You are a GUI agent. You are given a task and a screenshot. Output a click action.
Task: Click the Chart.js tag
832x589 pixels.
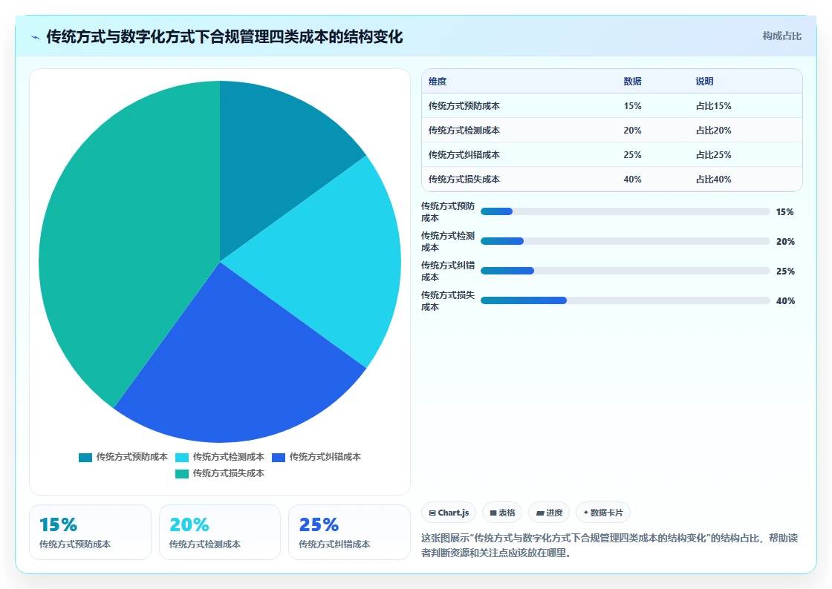tap(449, 513)
